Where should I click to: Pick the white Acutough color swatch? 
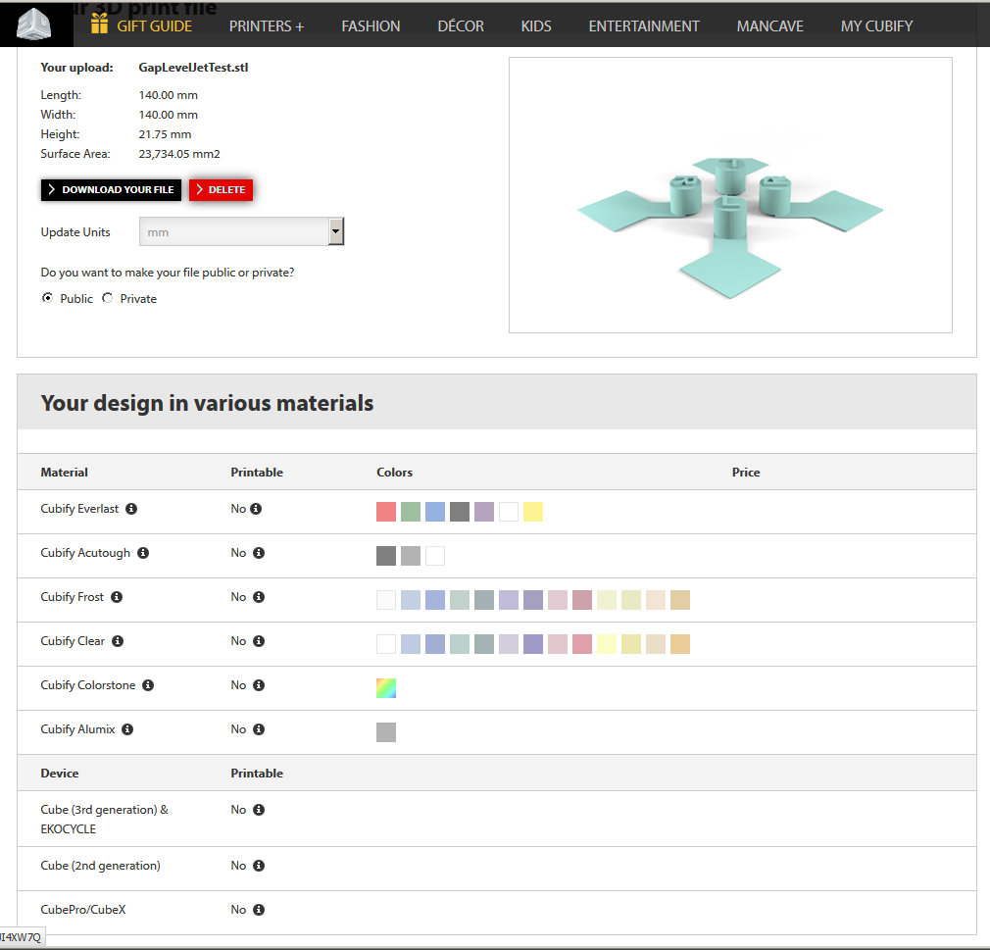(x=435, y=557)
